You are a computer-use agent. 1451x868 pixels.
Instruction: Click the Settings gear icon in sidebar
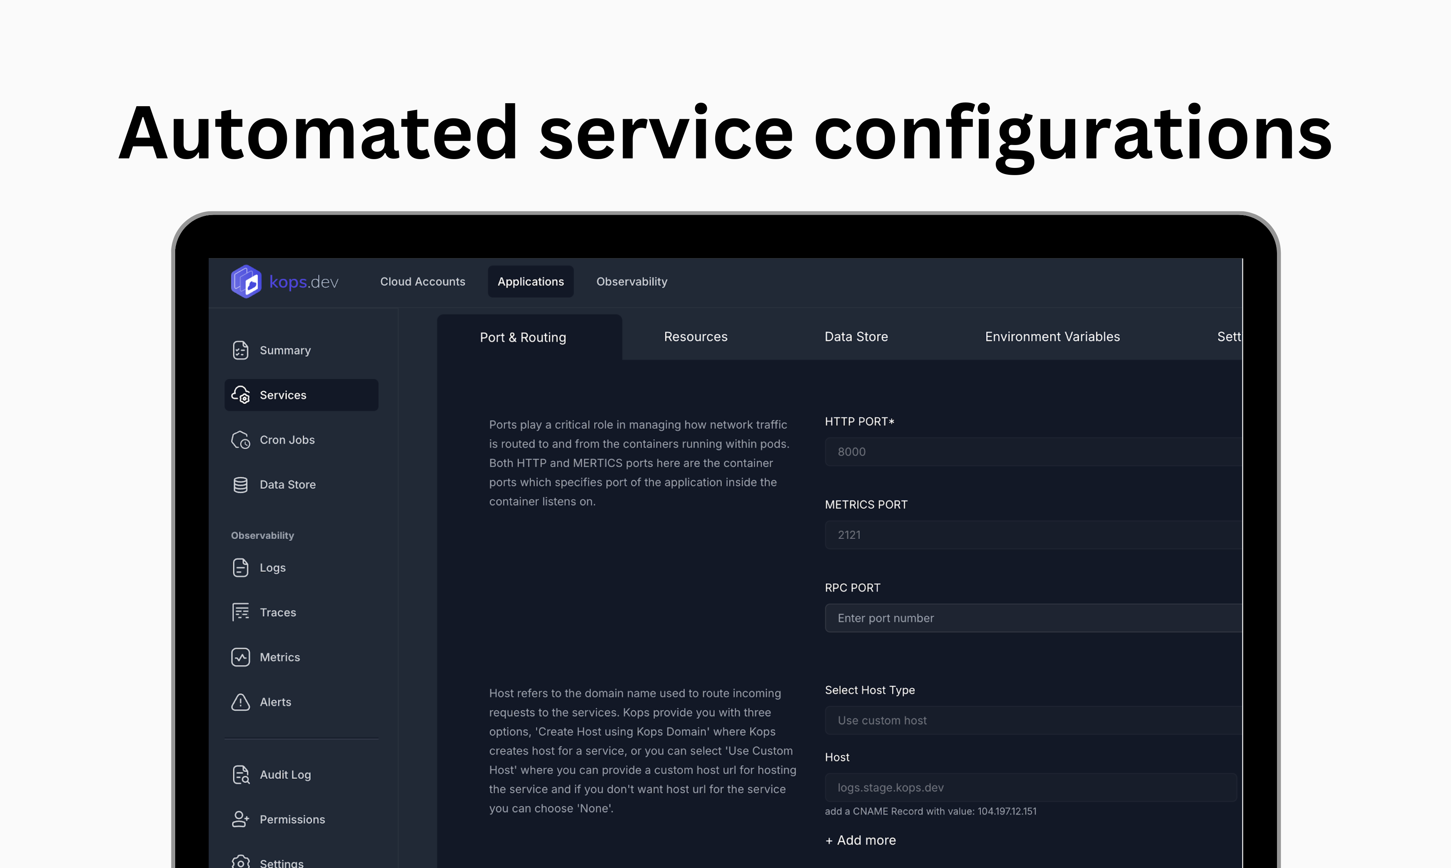[240, 862]
